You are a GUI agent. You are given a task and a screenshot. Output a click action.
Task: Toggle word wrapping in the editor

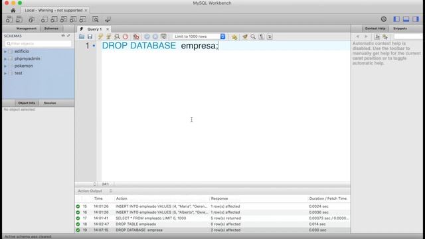(x=270, y=37)
